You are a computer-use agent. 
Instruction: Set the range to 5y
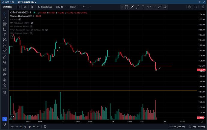12,127
